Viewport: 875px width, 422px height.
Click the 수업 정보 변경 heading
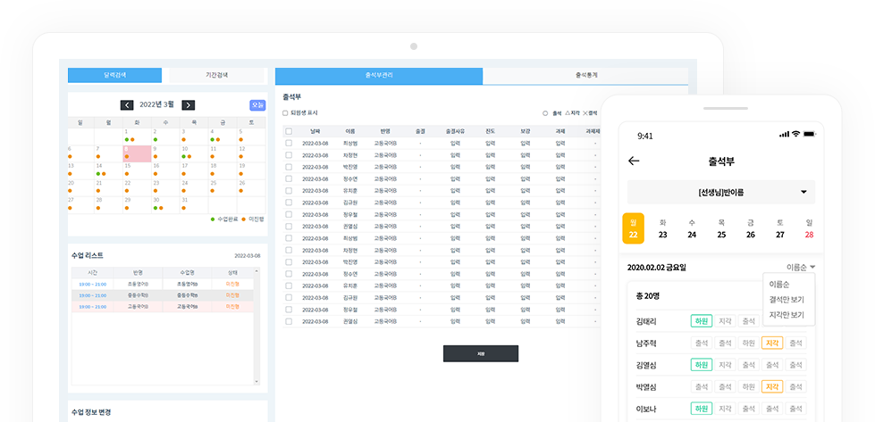point(91,412)
